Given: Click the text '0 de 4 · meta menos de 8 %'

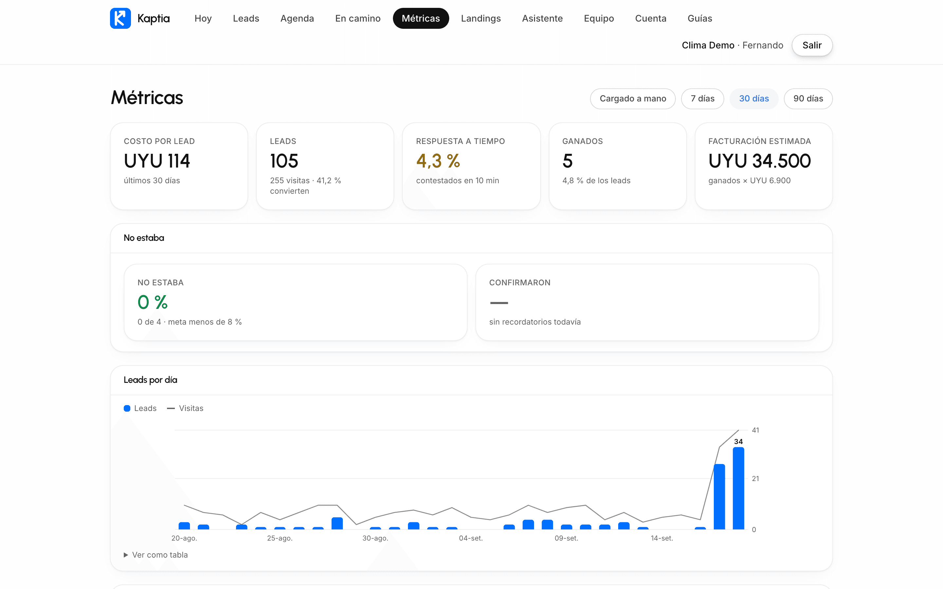Looking at the screenshot, I should click(x=190, y=322).
